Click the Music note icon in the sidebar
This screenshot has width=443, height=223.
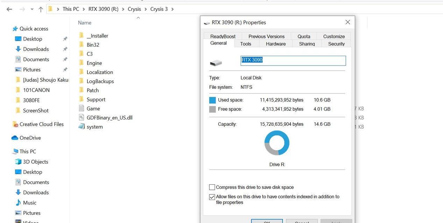(18, 202)
